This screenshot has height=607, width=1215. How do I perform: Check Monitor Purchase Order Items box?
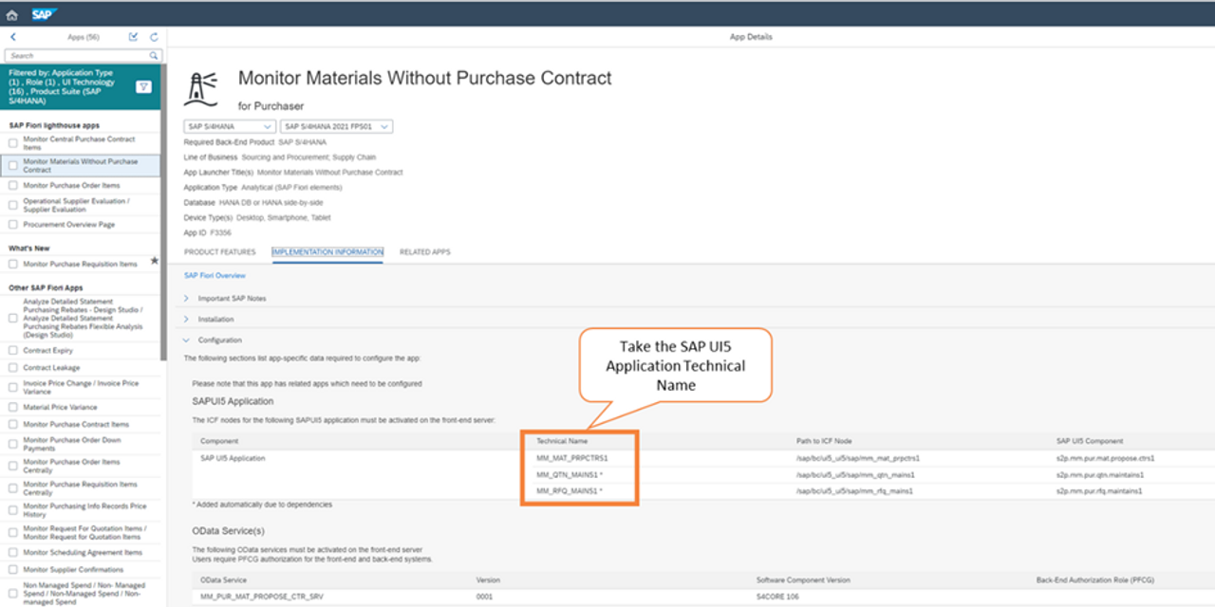(12, 186)
